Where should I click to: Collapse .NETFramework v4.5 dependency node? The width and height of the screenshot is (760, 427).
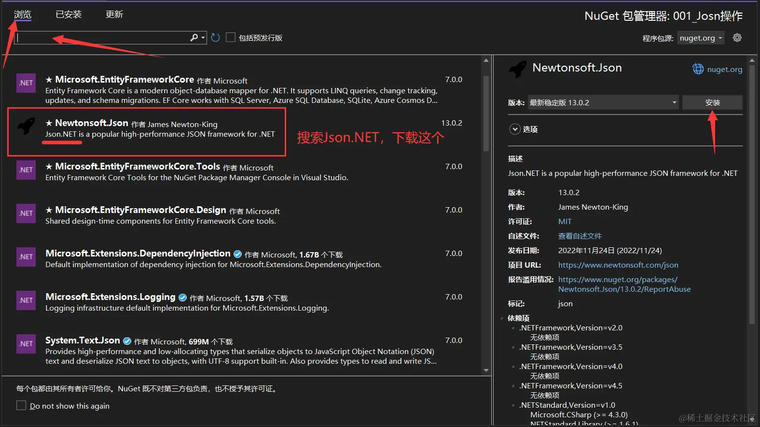[513, 386]
